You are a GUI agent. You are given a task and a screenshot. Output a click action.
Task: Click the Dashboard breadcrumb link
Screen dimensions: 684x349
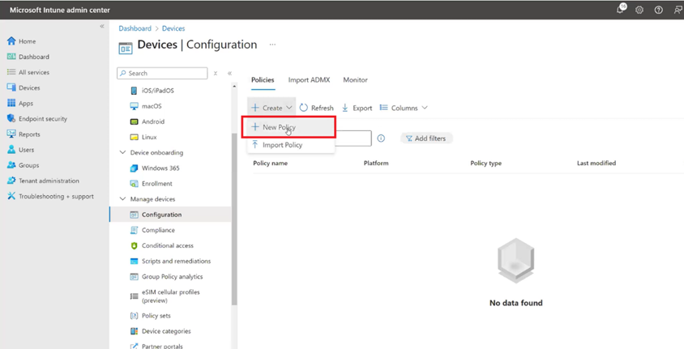[135, 28]
